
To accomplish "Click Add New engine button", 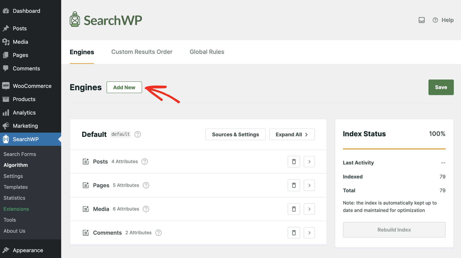I will pos(124,87).
